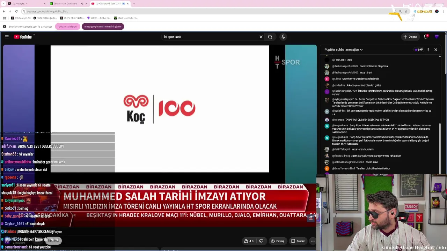Click chat message 'canlı verilecekmi htsporda'
This screenshot has width=447, height=251.
374,66
